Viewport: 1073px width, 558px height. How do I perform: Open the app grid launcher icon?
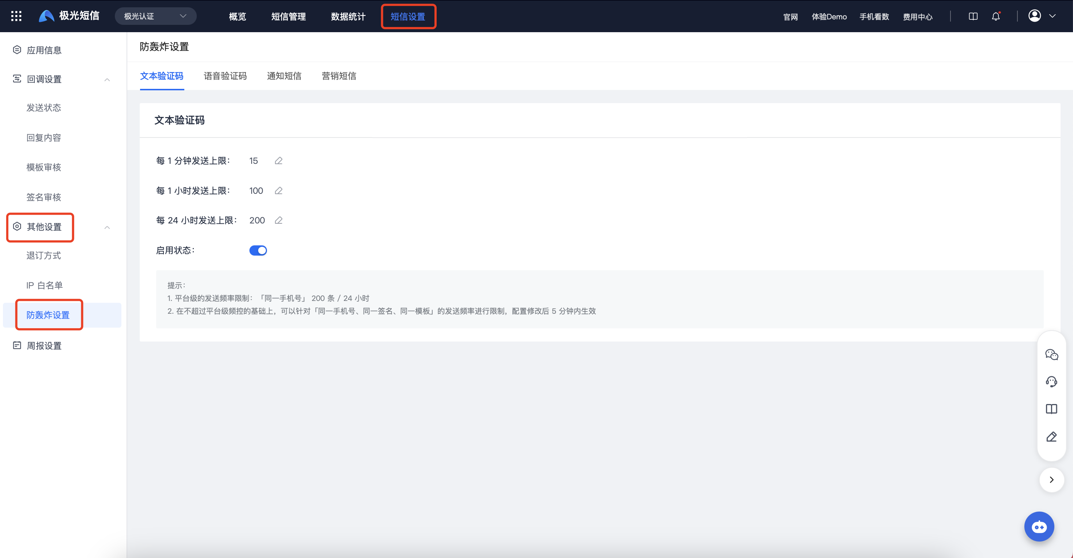(x=16, y=16)
